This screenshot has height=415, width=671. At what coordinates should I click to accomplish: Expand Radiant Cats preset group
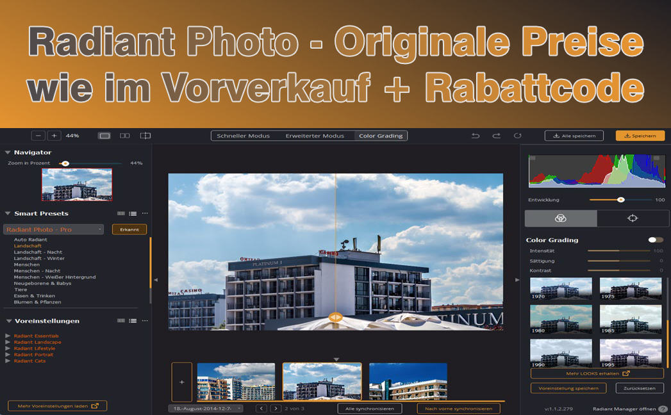coord(8,361)
